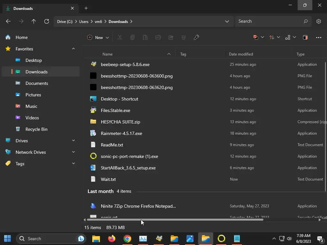Open the New item dropdown
The width and height of the screenshot is (327, 245).
[x=98, y=38]
